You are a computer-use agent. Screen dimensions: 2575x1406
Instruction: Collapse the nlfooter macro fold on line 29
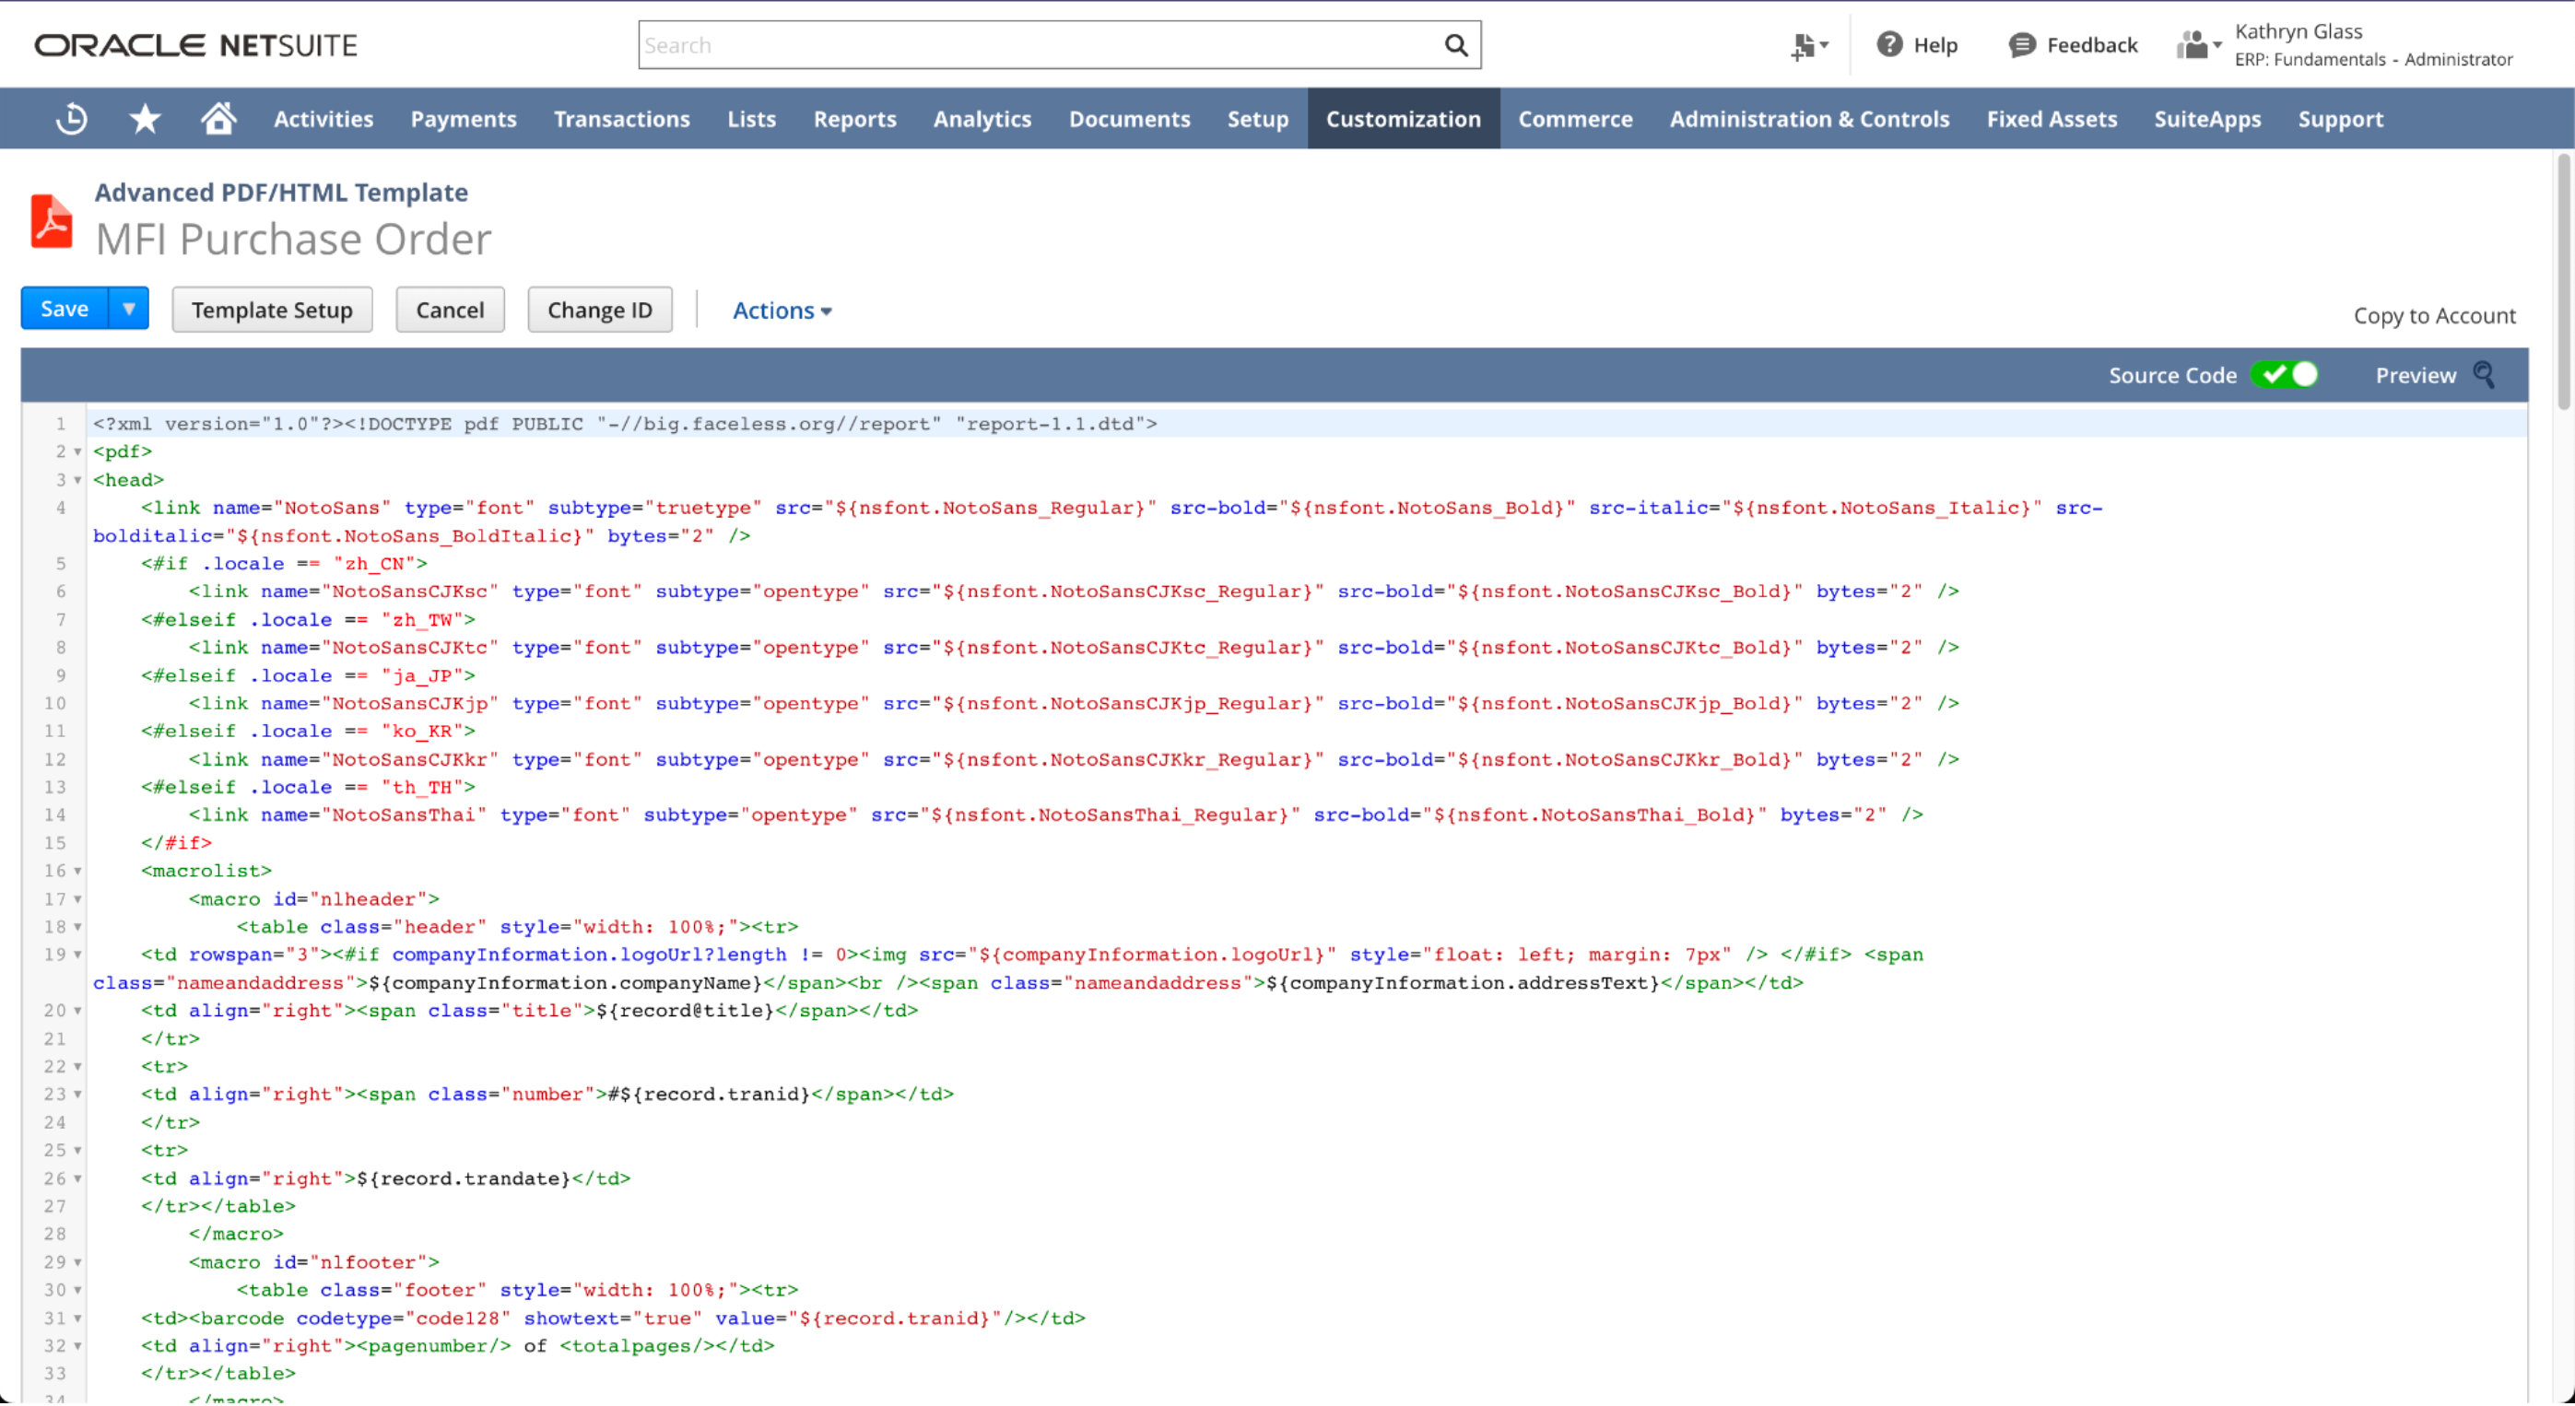click(78, 1263)
